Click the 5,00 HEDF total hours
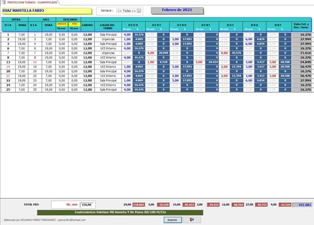Screen dimensions: 314x225 151,205
